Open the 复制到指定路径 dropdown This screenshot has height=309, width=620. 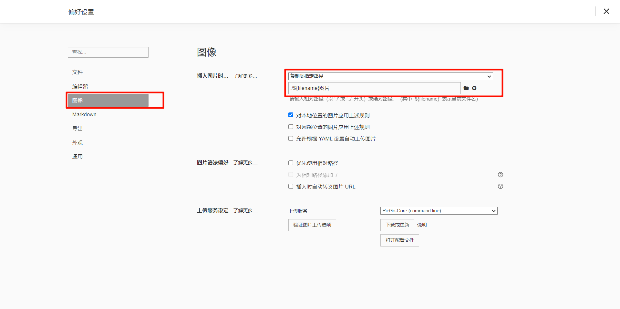390,76
